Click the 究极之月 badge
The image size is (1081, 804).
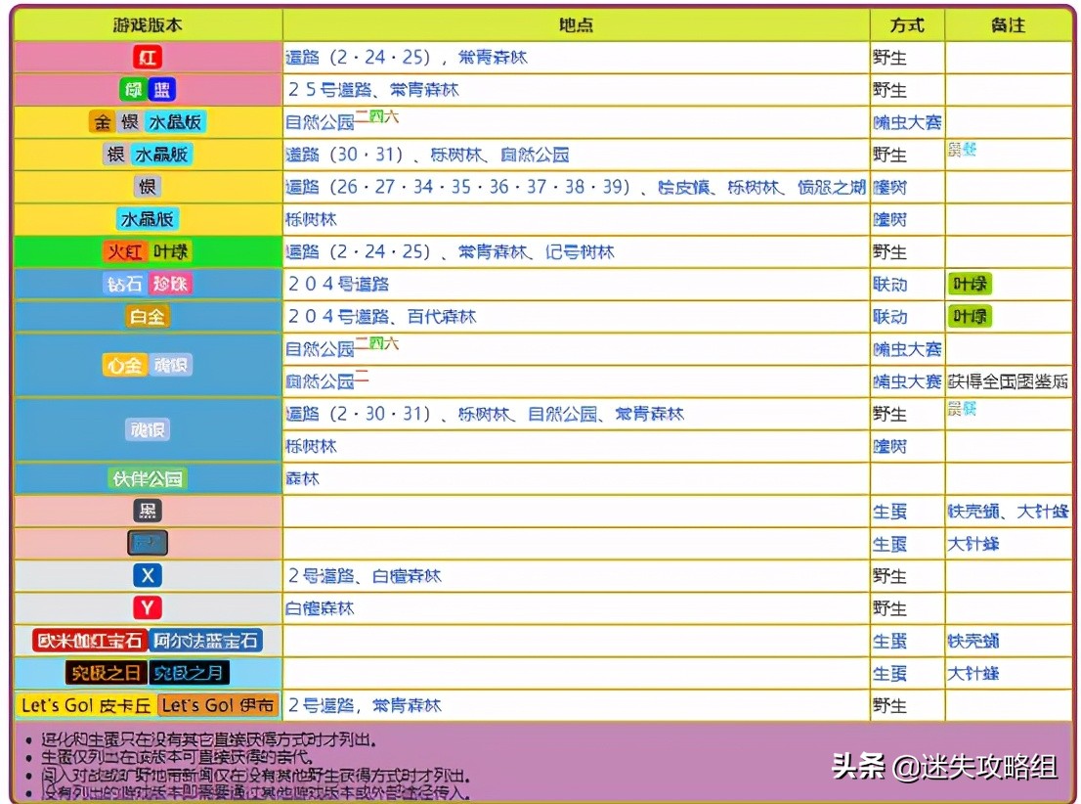coord(189,672)
